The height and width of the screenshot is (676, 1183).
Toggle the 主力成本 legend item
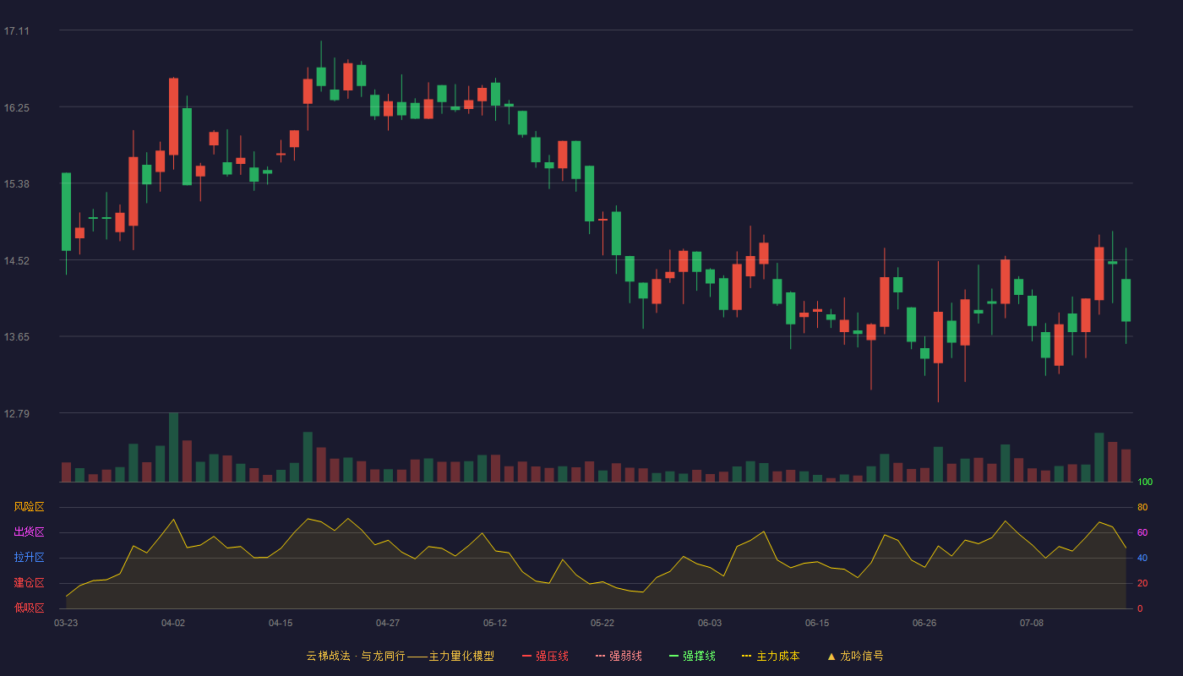(x=771, y=656)
